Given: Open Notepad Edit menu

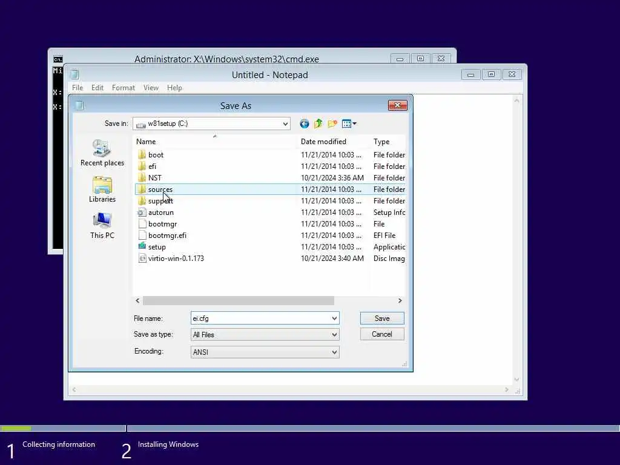Looking at the screenshot, I should 97,88.
